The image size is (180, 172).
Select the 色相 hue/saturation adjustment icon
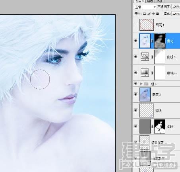coord(145,72)
